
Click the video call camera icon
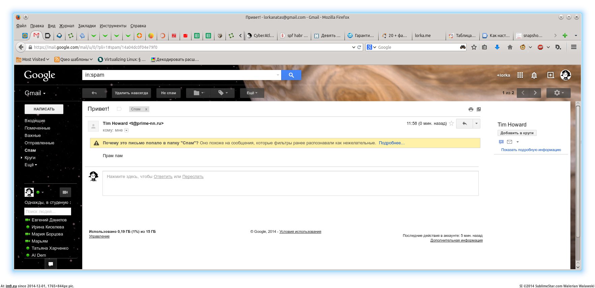[x=65, y=192]
